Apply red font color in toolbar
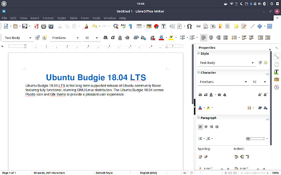The height and width of the screenshot is (175, 281). coord(161,38)
